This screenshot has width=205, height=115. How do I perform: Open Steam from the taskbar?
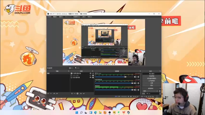[129, 112]
